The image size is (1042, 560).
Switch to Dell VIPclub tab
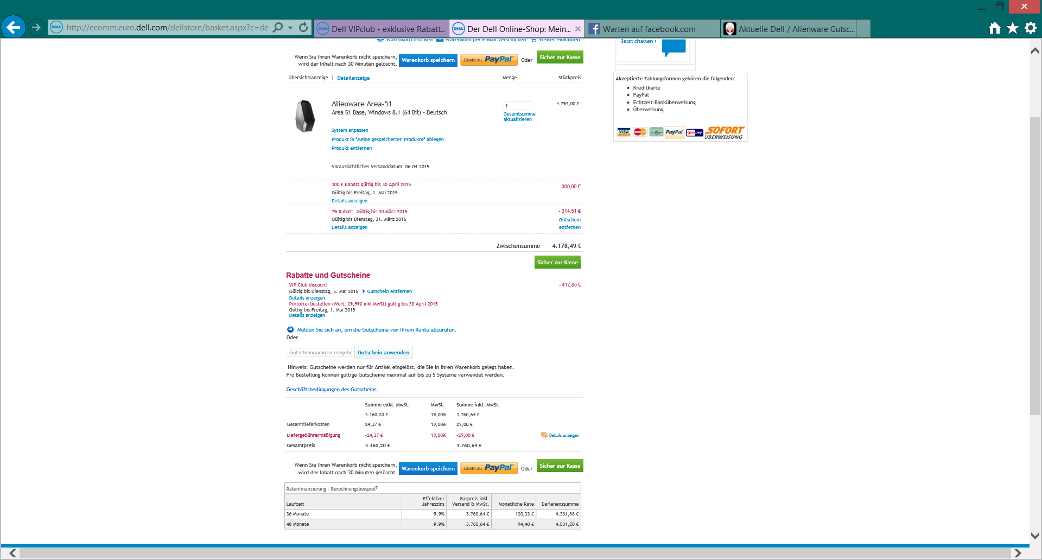point(382,29)
